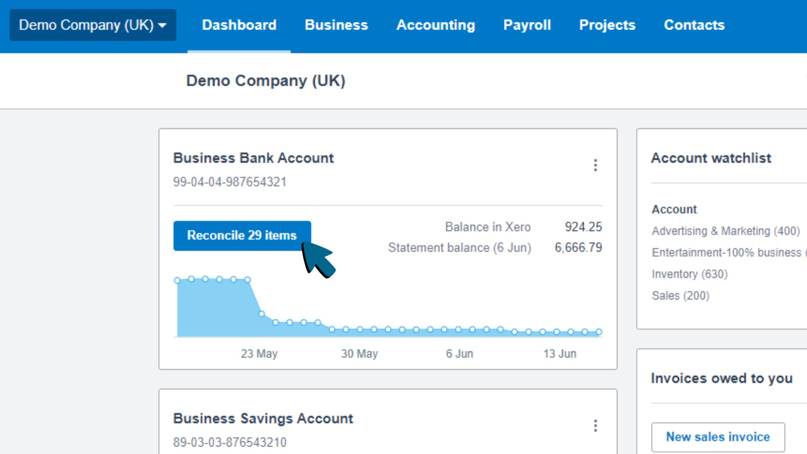The image size is (807, 454).
Task: Click the Balance in Xero label
Action: [x=488, y=227]
